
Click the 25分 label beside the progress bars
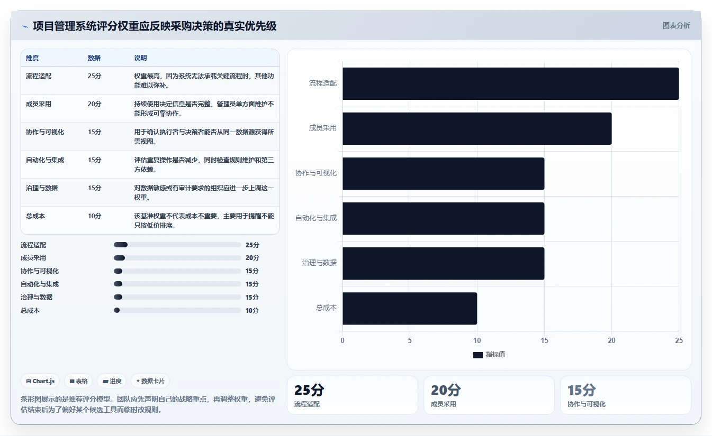tap(253, 245)
